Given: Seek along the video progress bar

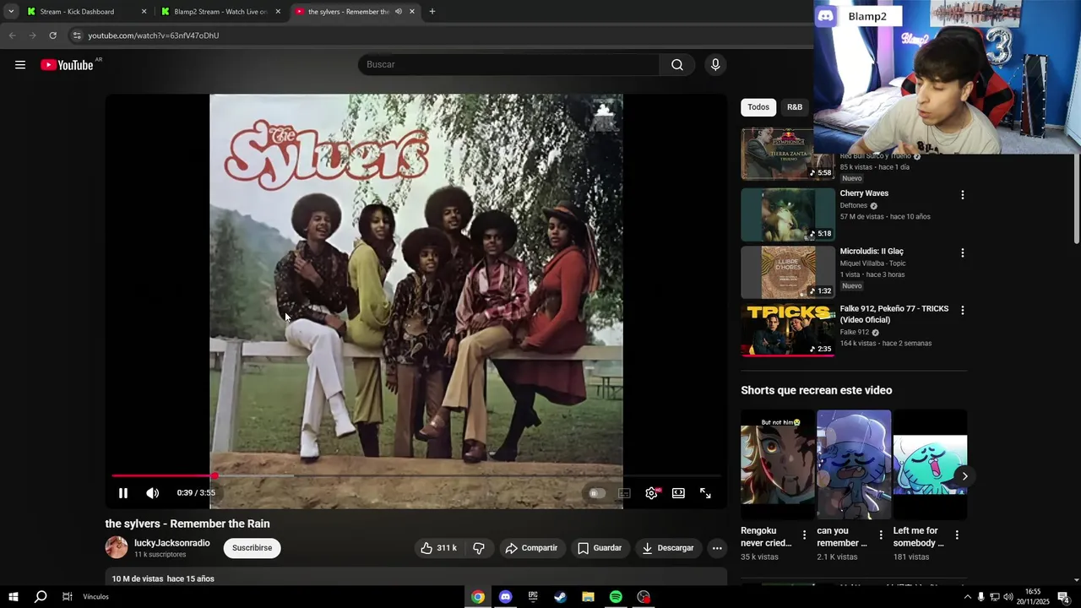Looking at the screenshot, I should pyautogui.click(x=416, y=476).
